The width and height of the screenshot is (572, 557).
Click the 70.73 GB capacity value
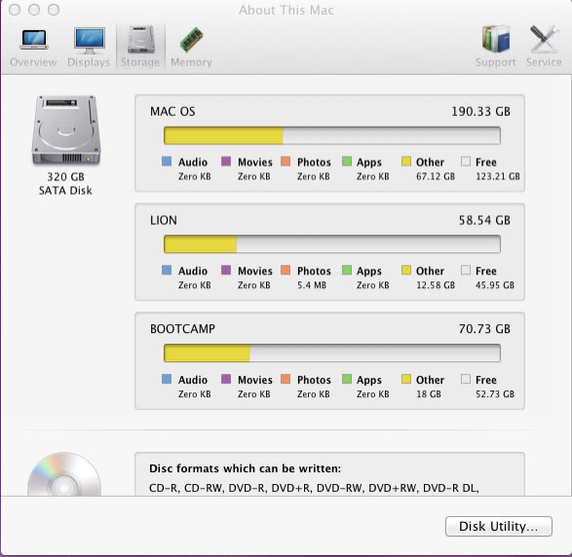pos(484,329)
